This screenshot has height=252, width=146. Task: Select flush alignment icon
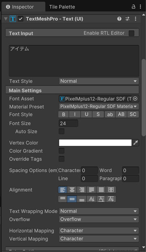click(x=101, y=190)
